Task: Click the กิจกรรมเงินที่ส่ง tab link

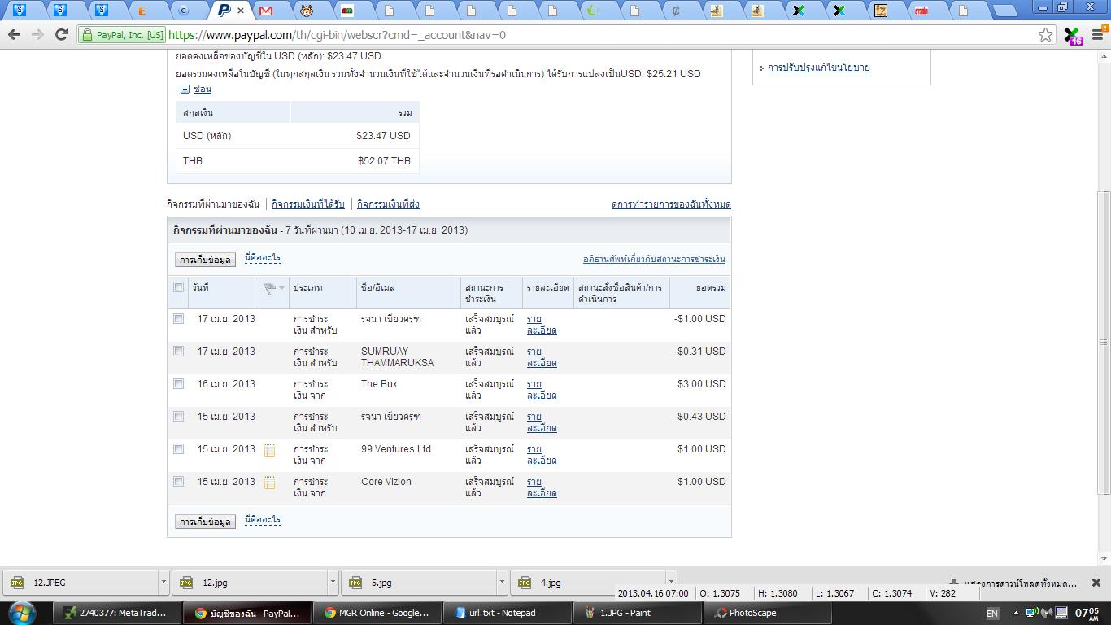Action: pyautogui.click(x=388, y=204)
